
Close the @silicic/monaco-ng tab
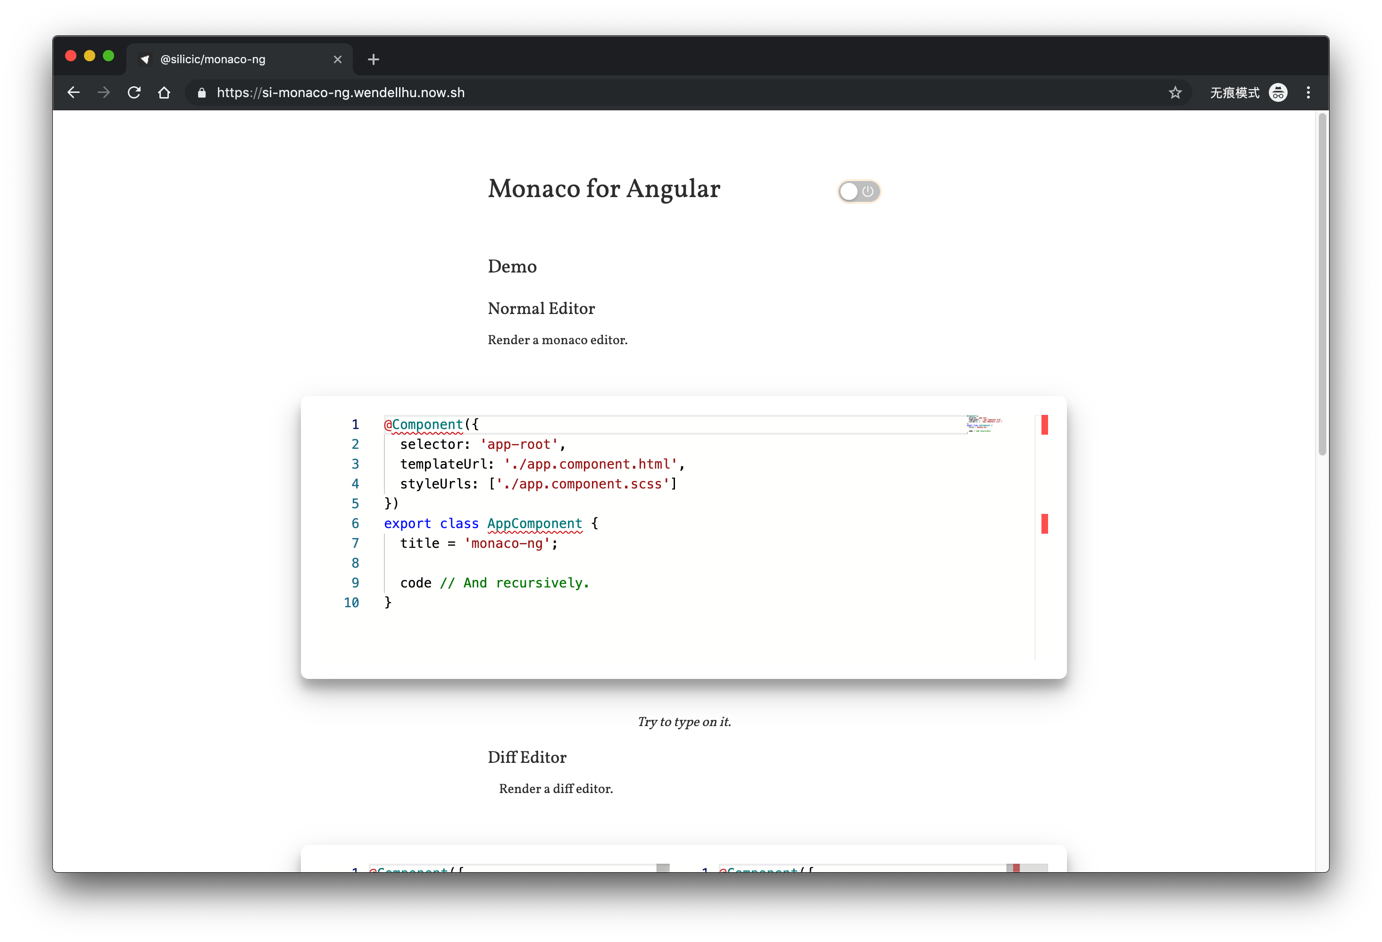coord(338,59)
